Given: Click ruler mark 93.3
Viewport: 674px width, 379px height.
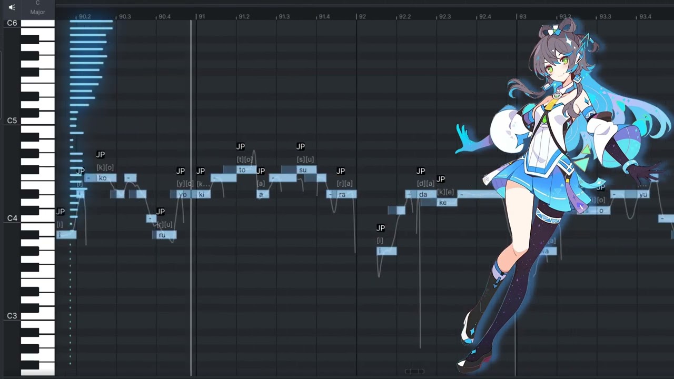Looking at the screenshot, I should pos(605,17).
